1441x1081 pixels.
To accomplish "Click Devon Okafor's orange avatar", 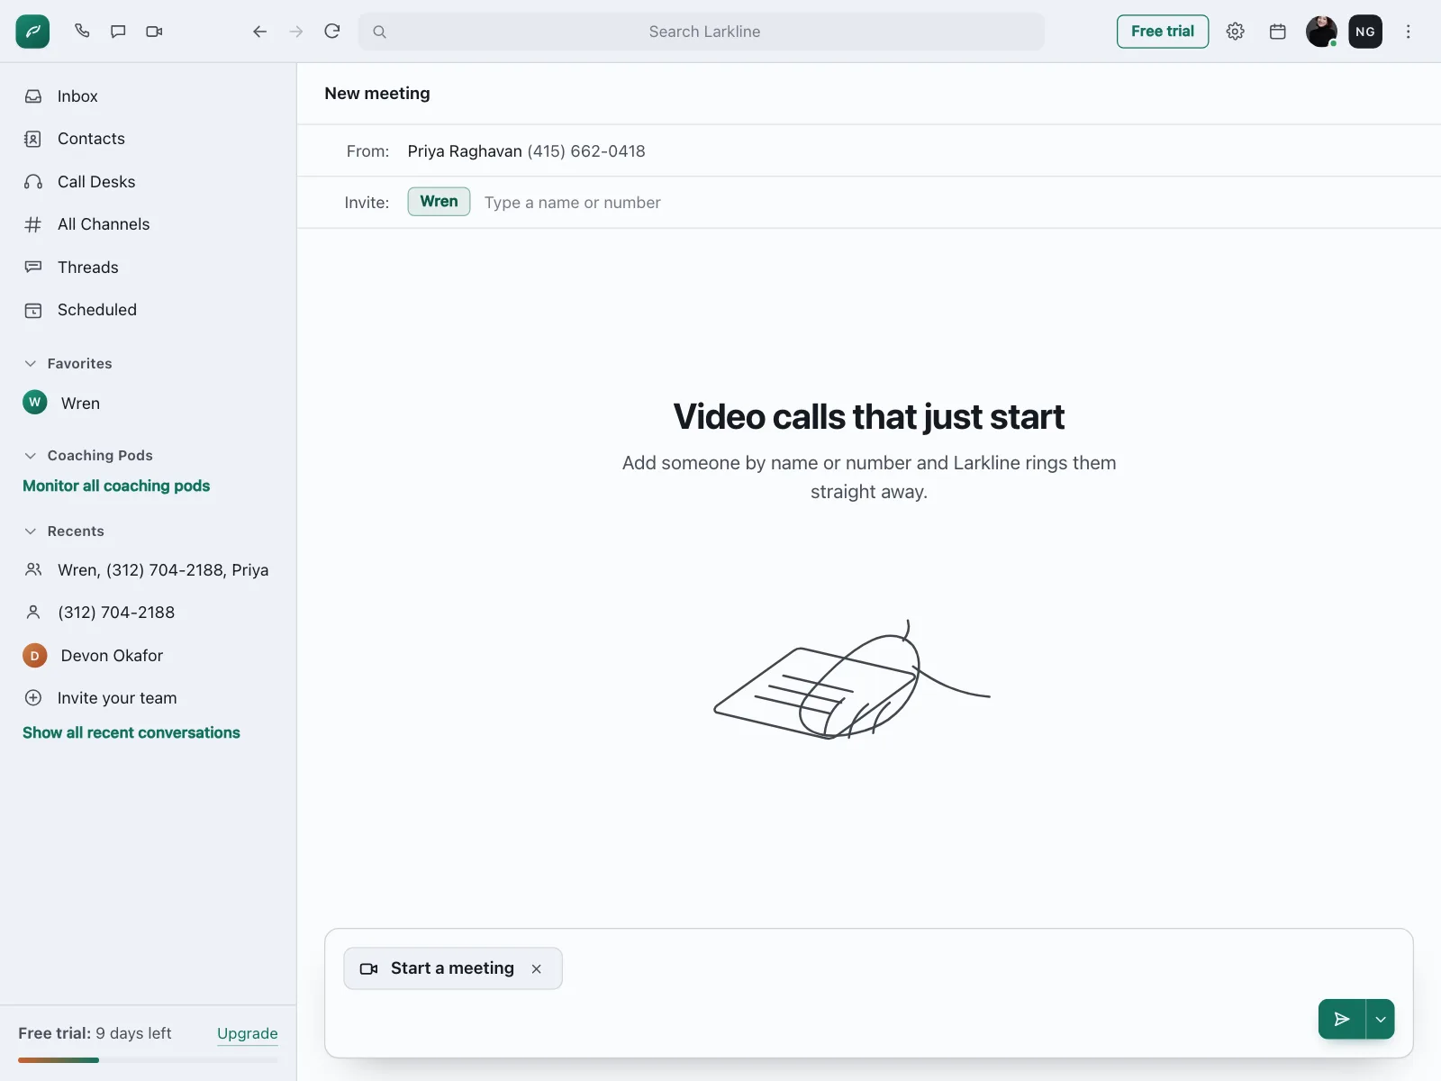I will pyautogui.click(x=35, y=656).
